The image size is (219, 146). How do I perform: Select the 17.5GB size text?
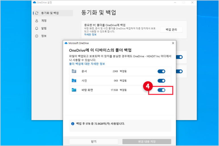tap(114, 90)
